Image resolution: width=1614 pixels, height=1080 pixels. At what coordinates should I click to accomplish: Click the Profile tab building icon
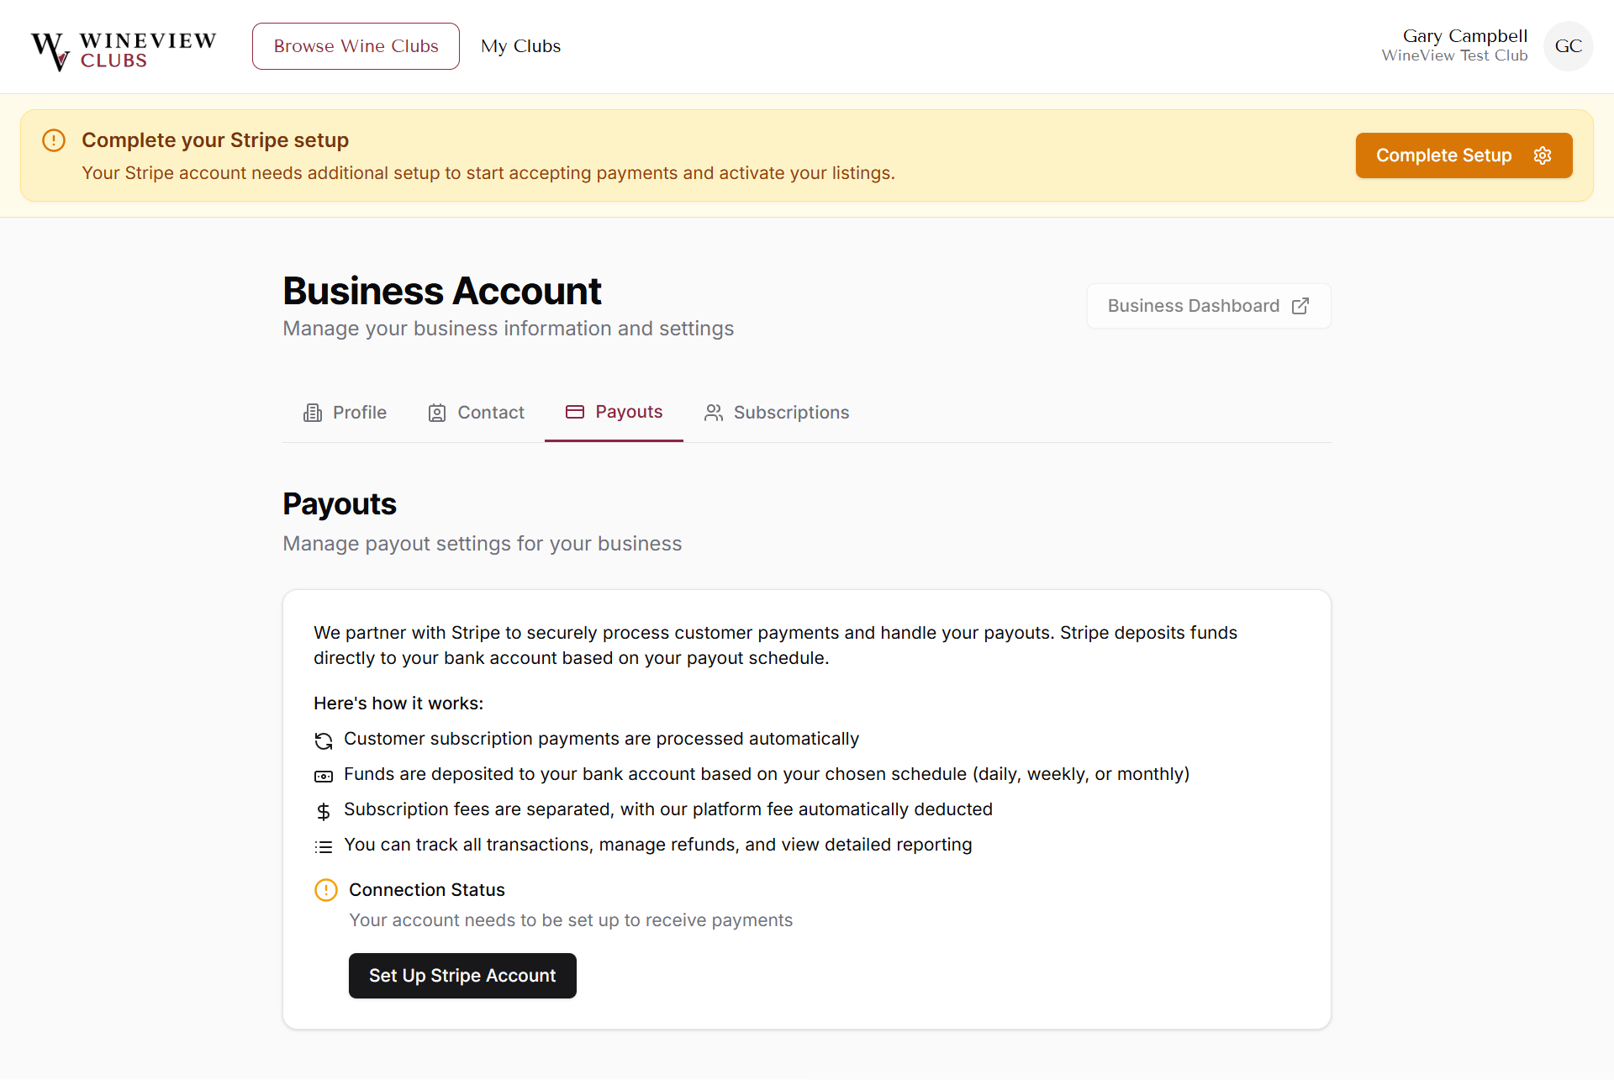(x=313, y=413)
